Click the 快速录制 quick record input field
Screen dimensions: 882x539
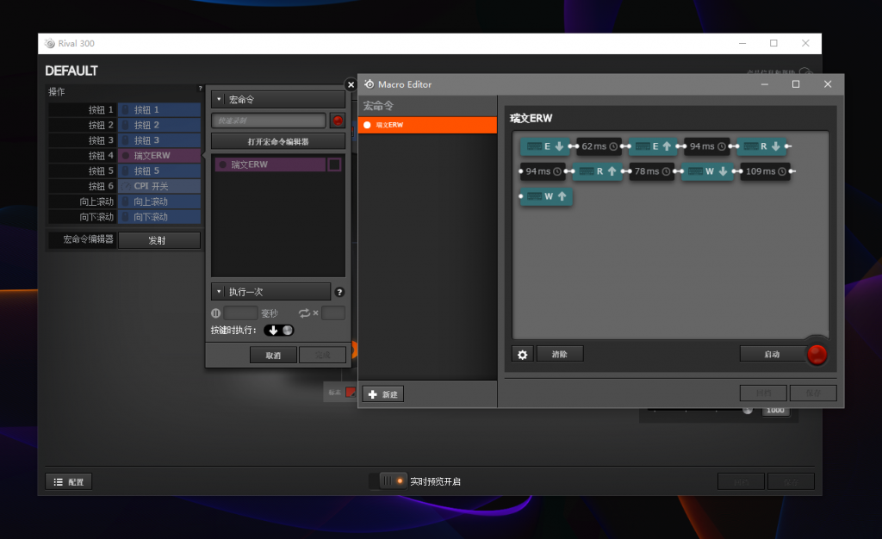[x=269, y=121]
